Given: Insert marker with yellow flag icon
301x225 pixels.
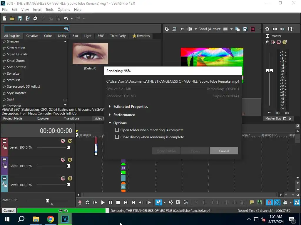Looking at the screenshot, I should pos(252,202).
